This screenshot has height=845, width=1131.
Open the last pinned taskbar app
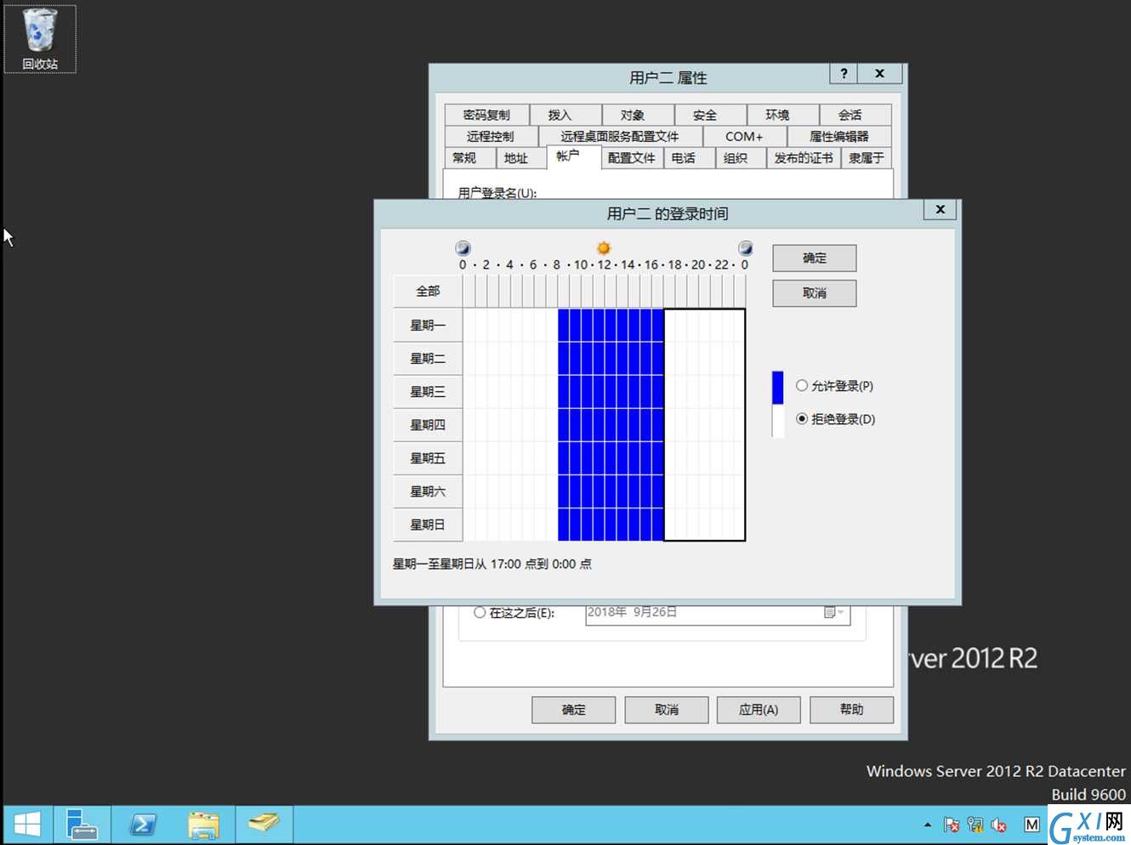click(x=264, y=824)
